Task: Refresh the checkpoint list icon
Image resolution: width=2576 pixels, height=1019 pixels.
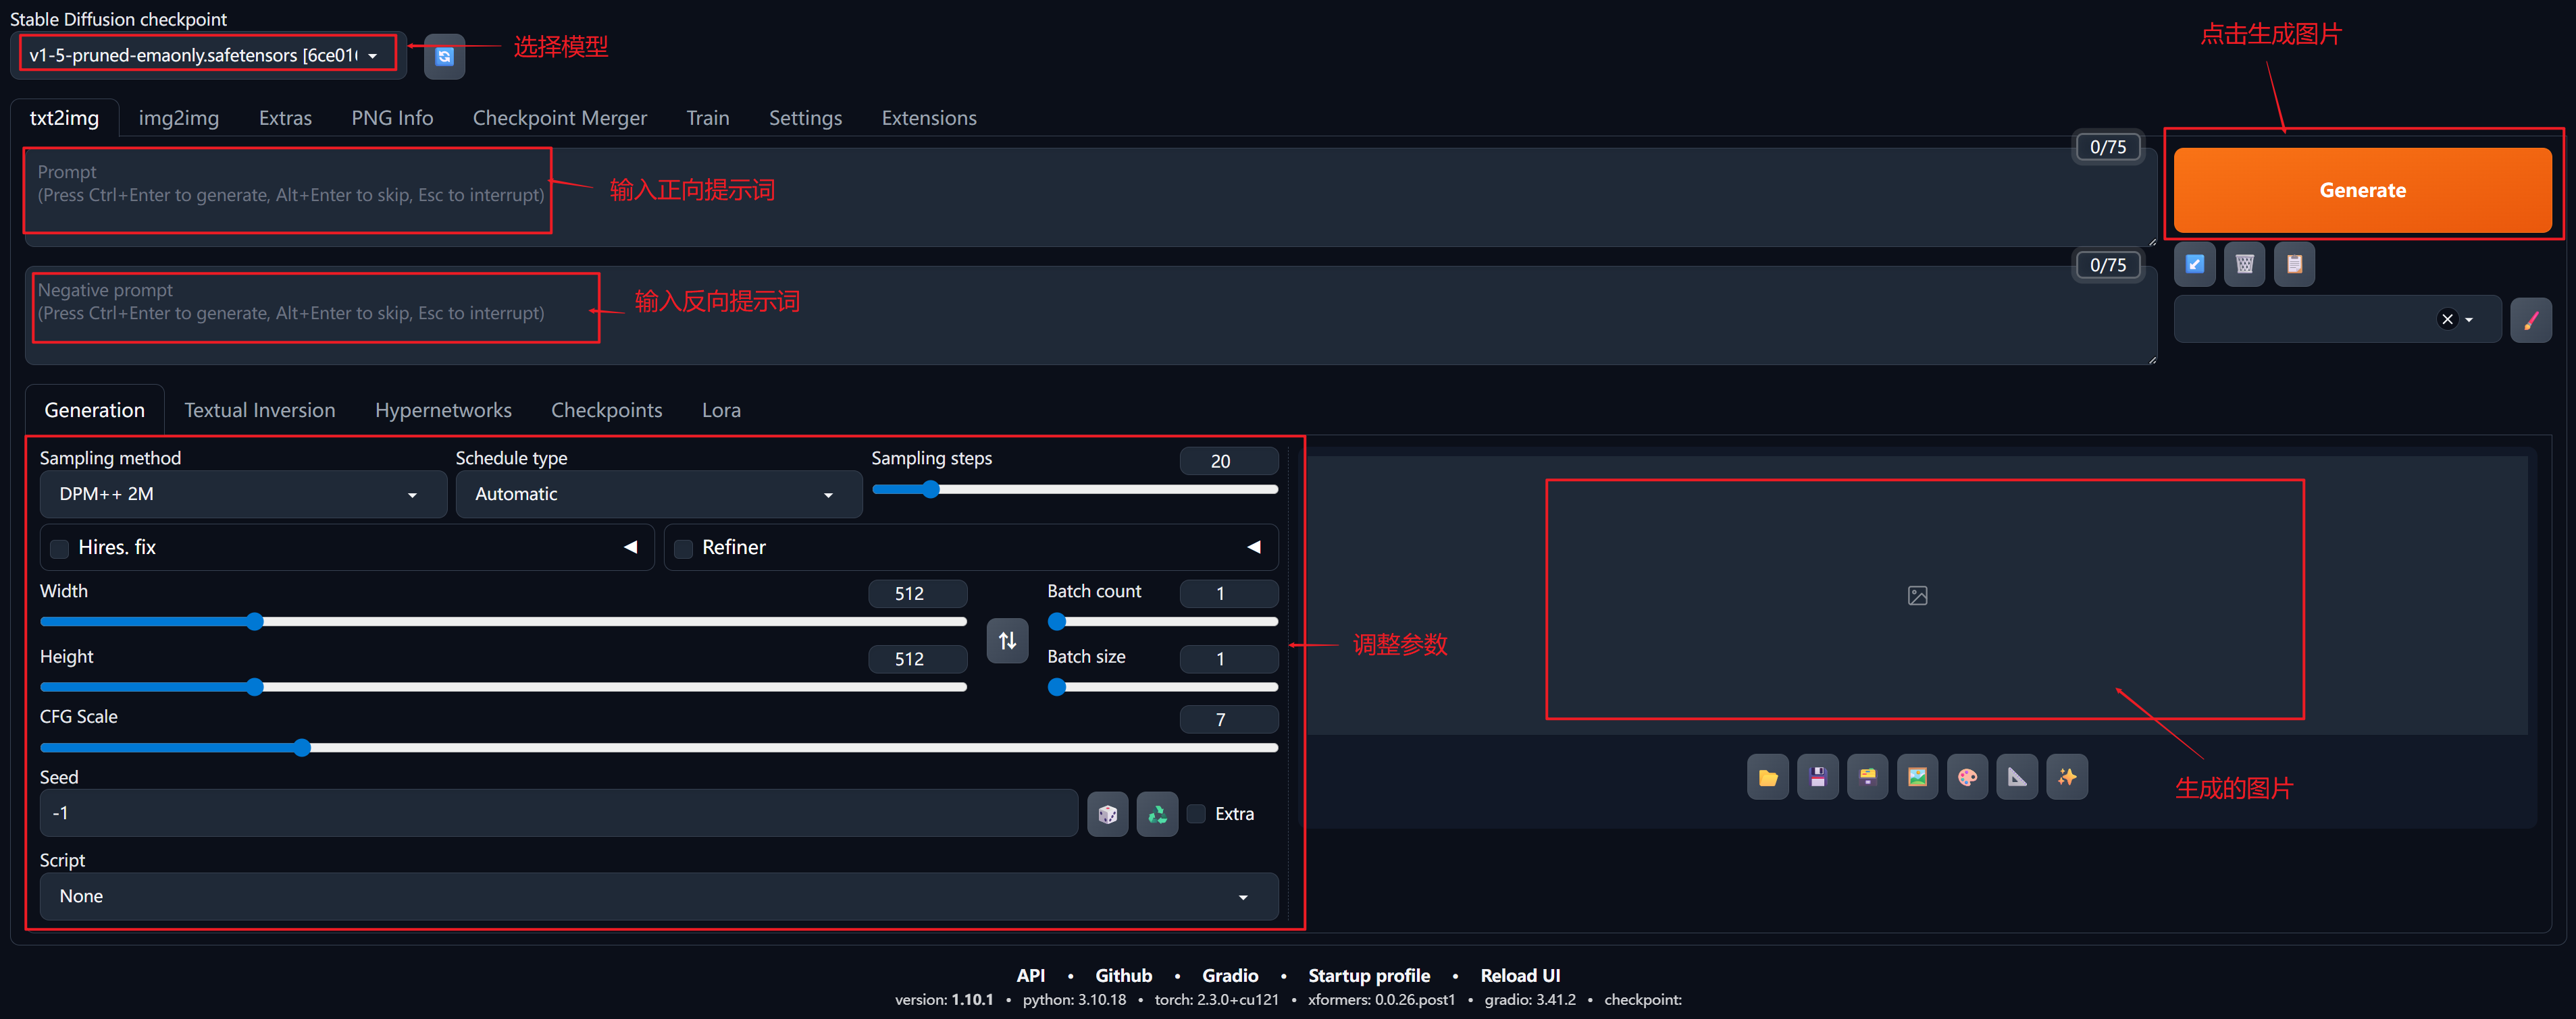Action: point(444,56)
